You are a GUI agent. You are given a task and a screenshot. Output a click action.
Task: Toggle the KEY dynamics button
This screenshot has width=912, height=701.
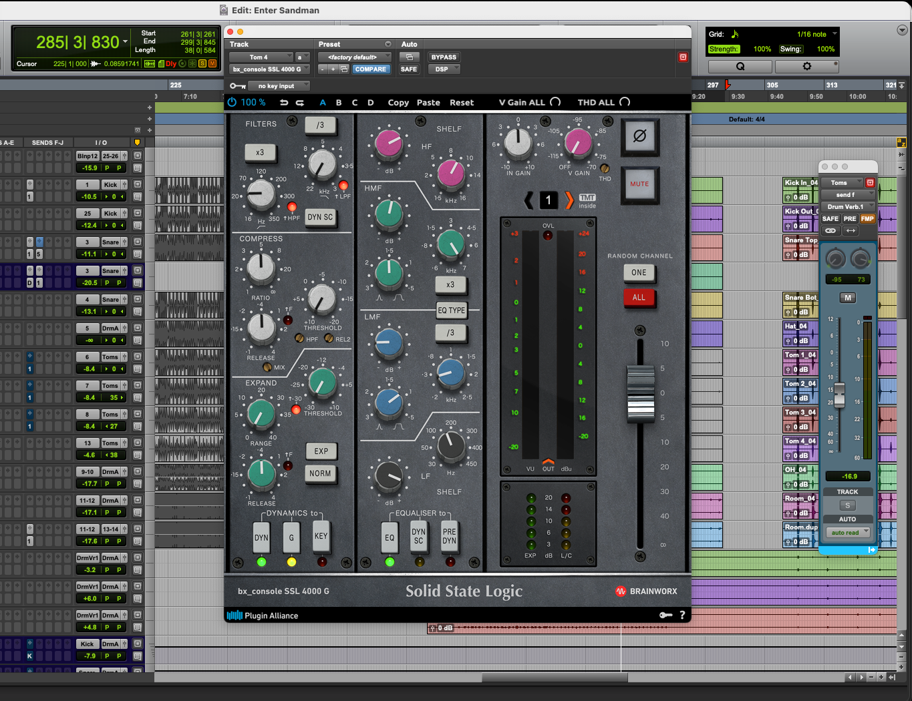[x=321, y=536]
